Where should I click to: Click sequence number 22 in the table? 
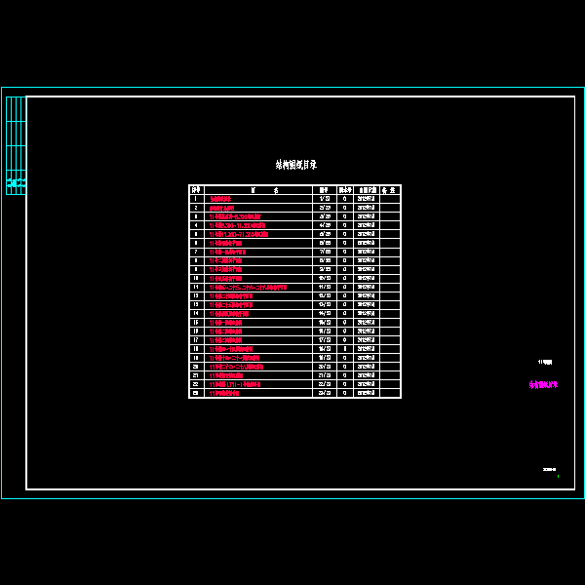point(196,384)
